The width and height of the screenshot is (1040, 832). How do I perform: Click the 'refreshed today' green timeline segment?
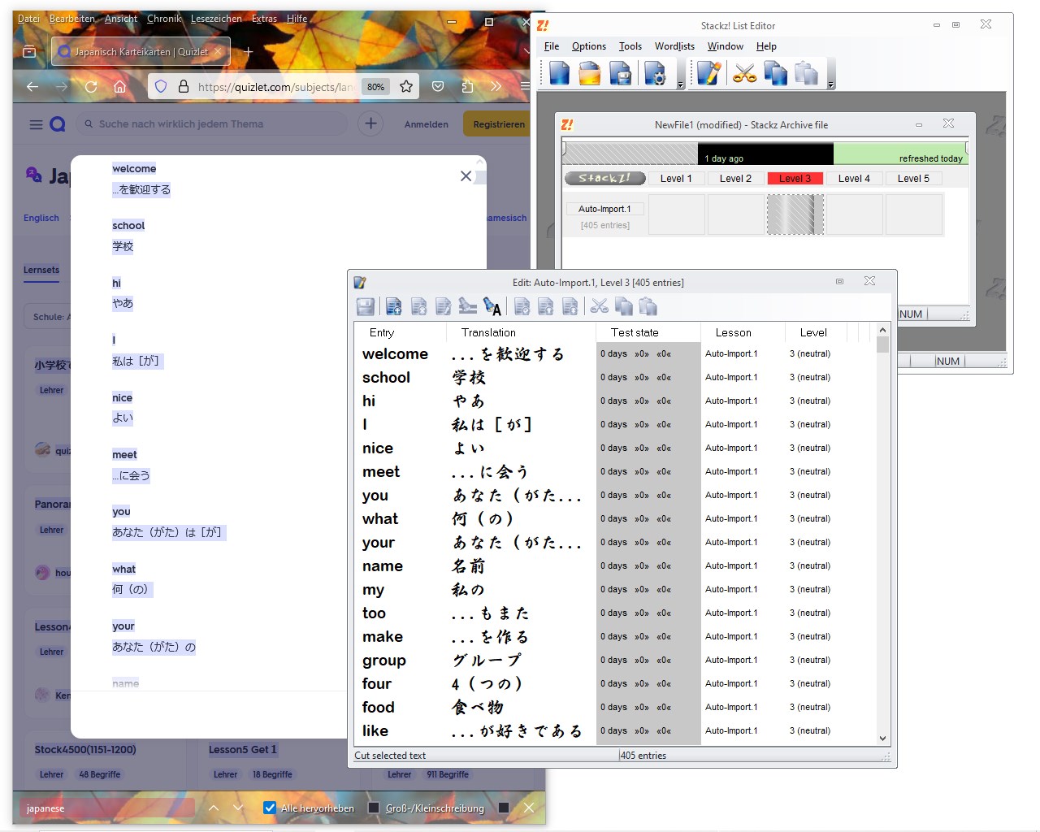click(x=900, y=154)
